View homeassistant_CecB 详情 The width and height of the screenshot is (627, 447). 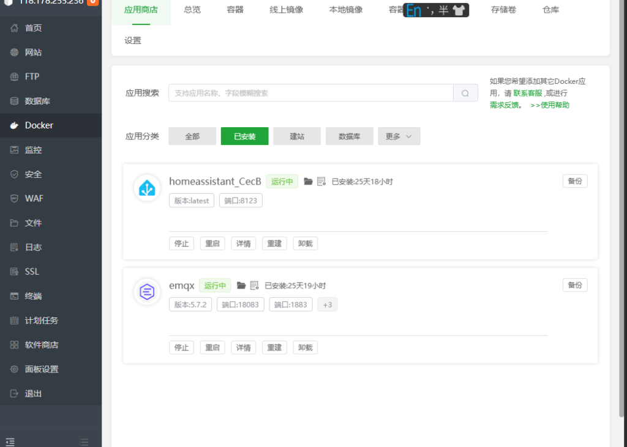click(x=244, y=243)
